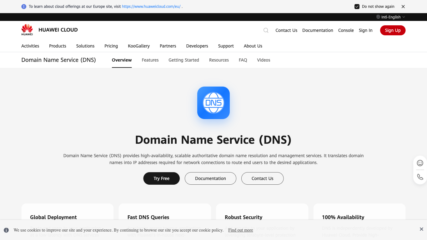Open the Partners menu
Screen dimensions: 427x240
coord(168,46)
